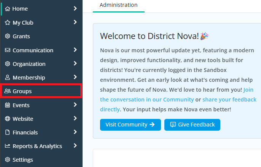Expand the Communication chevron
The height and width of the screenshot is (167, 261).
(x=75, y=50)
